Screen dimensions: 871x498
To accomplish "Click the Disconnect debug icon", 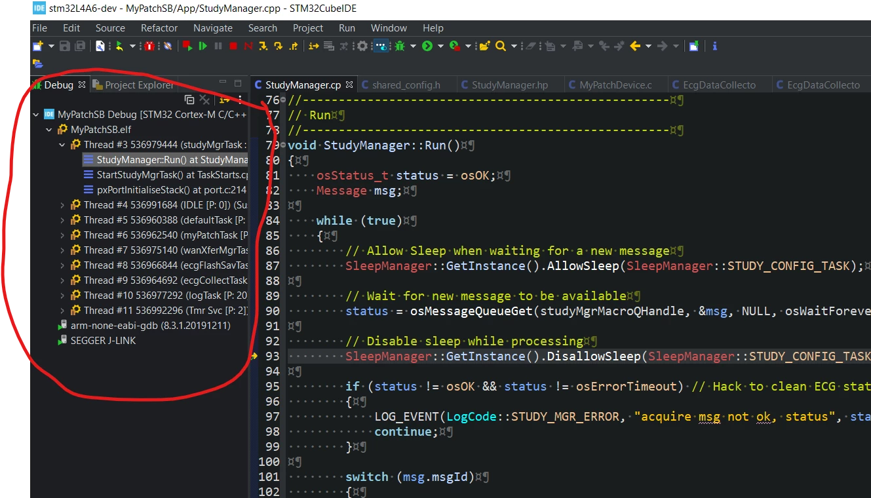I will (248, 46).
